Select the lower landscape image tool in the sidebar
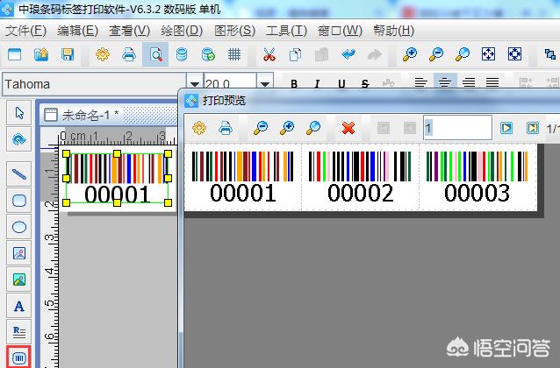560x368 pixels. [19, 280]
